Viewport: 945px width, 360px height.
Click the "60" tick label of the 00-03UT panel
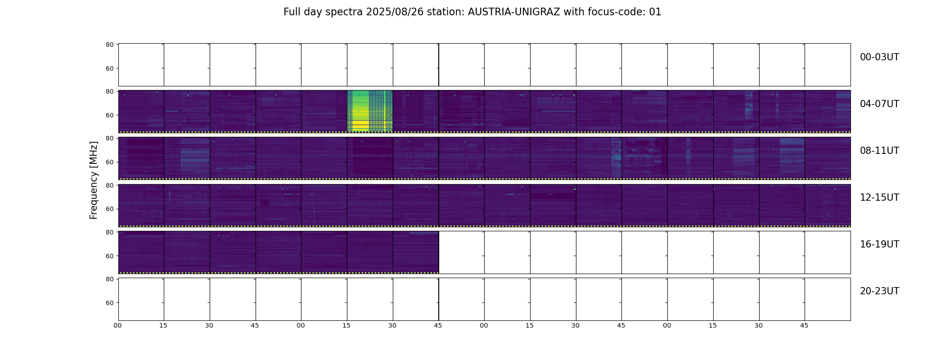point(109,68)
